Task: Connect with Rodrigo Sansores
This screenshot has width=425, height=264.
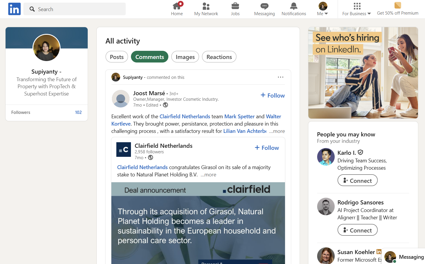Action: point(357,230)
